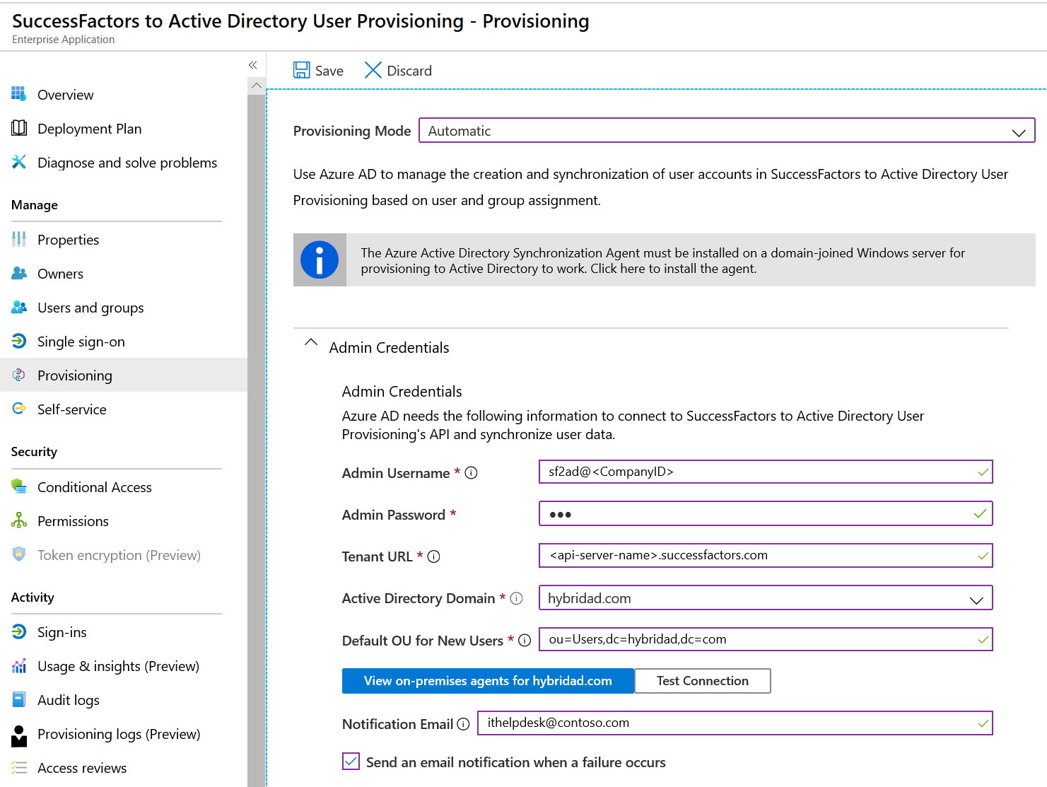Click the Deployment Plan book icon

coord(19,128)
